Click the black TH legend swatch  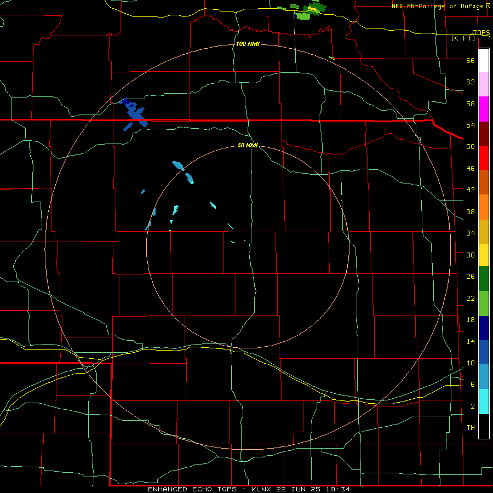[484, 426]
